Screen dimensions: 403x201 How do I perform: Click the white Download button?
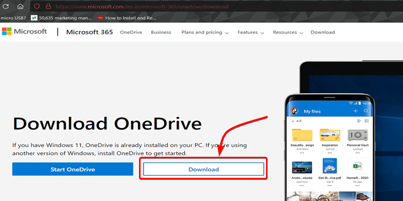tap(204, 169)
